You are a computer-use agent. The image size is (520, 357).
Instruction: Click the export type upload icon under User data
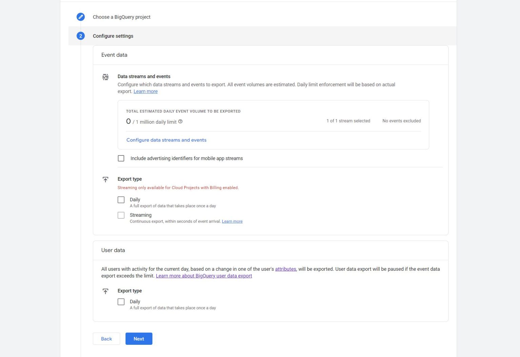[x=105, y=291]
